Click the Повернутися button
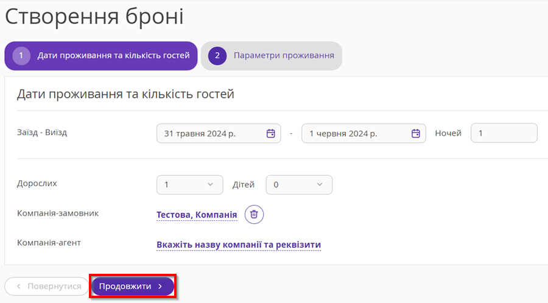This screenshot has height=303, width=548. pos(47,286)
